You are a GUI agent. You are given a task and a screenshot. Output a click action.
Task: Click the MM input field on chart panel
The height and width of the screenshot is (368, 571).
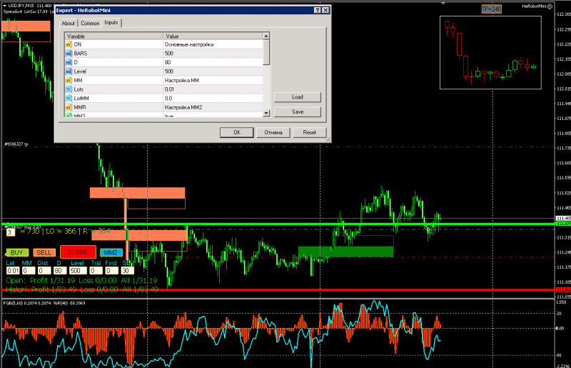[29, 271]
